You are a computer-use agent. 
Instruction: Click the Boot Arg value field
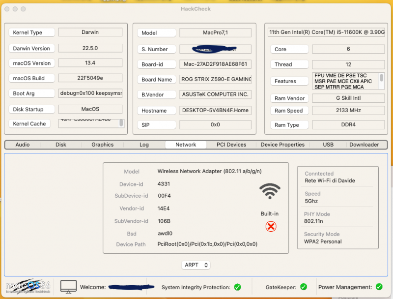point(90,93)
